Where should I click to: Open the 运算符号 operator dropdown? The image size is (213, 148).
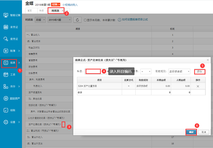[x=146, y=71]
